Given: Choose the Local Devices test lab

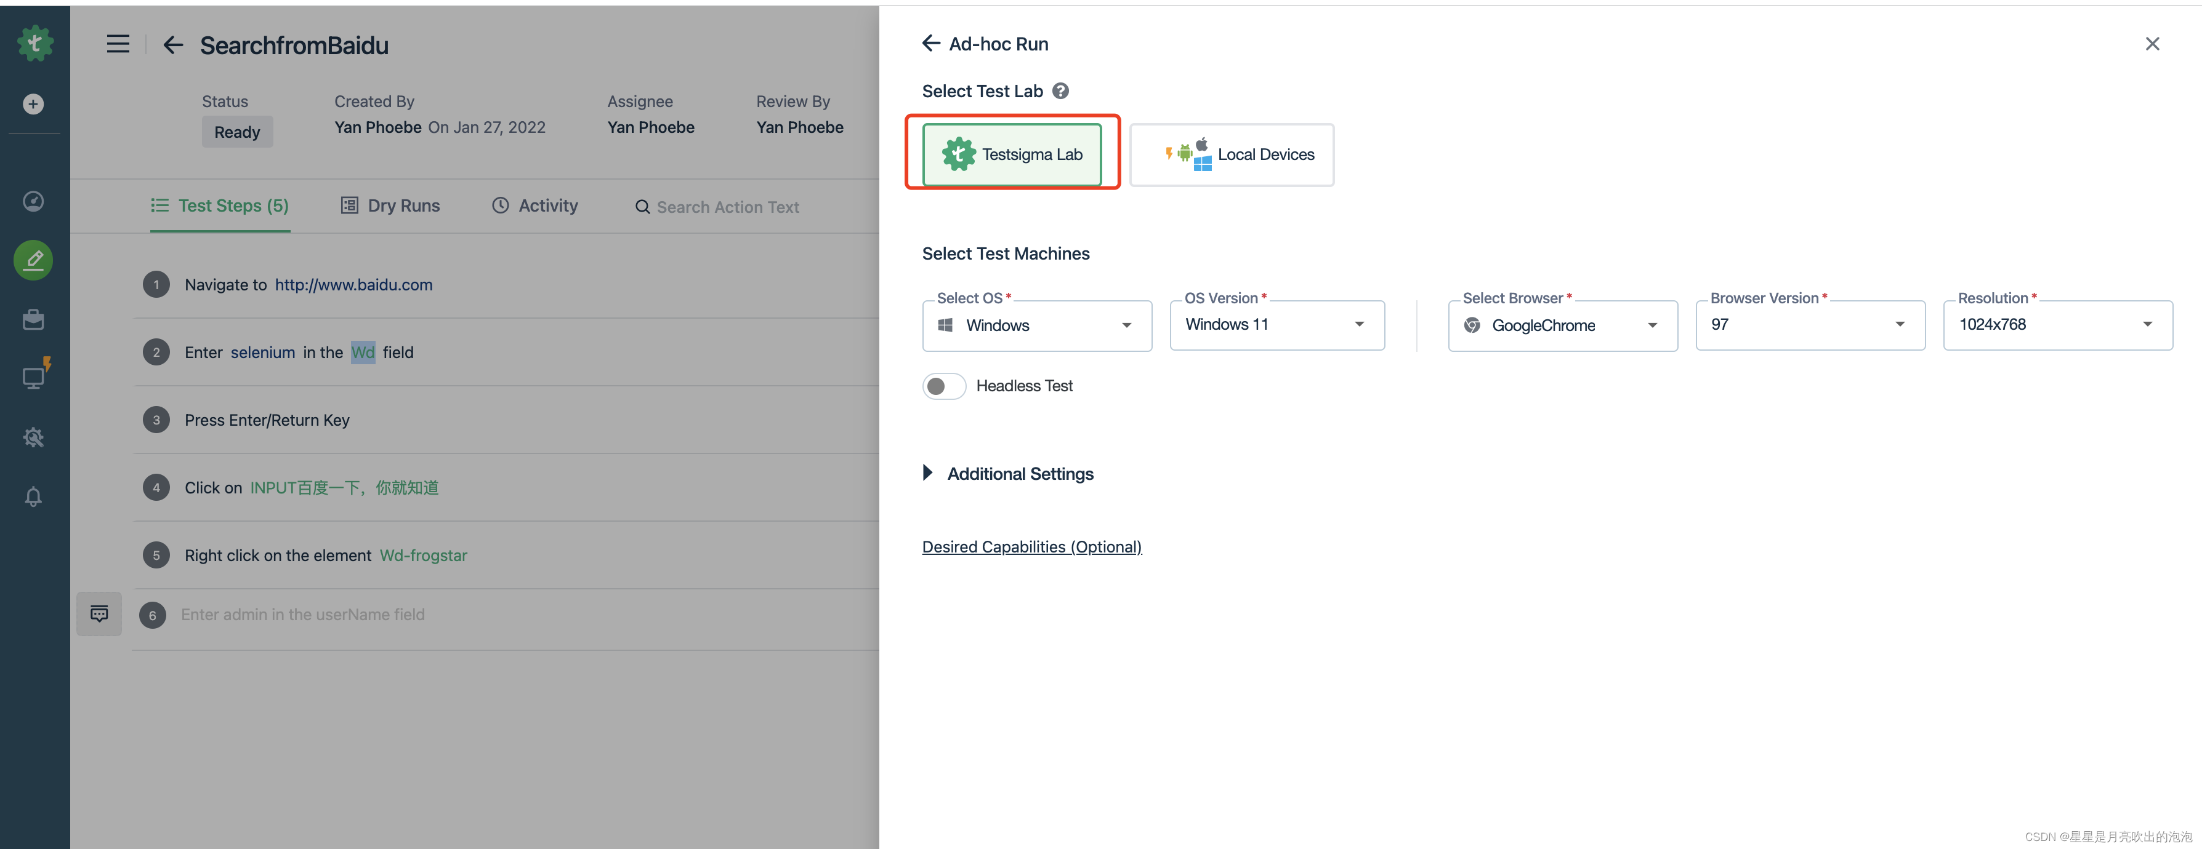Looking at the screenshot, I should (1231, 154).
